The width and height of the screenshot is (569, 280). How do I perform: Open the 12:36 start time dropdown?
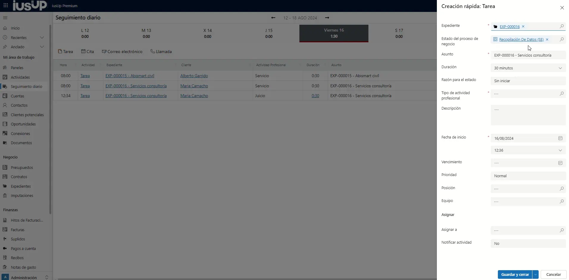tap(560, 150)
